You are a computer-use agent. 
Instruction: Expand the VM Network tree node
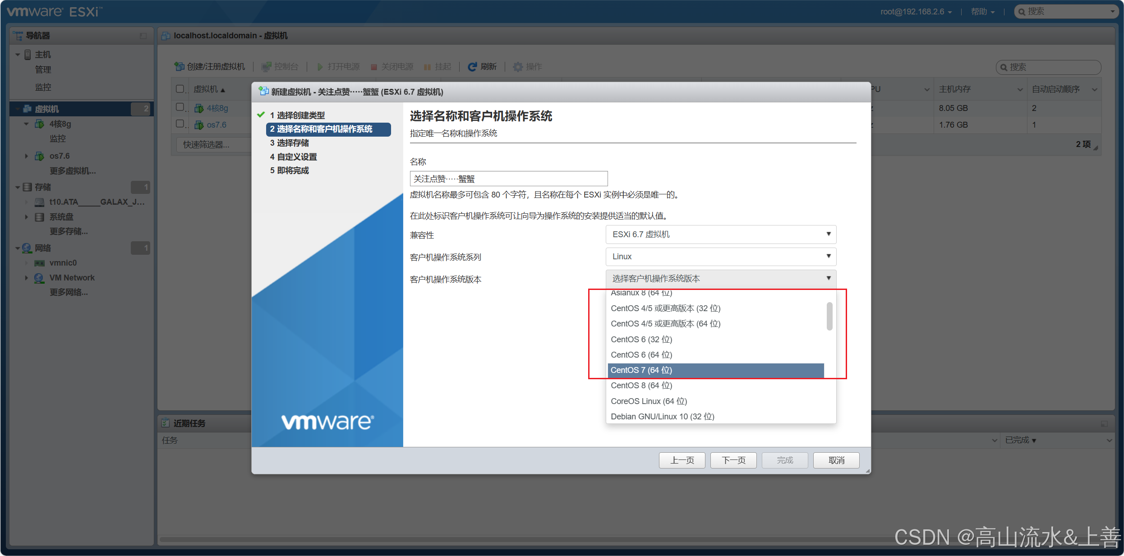pyautogui.click(x=26, y=278)
